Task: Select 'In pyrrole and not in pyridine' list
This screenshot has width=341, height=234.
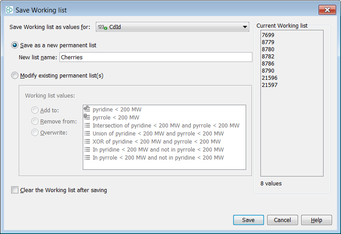Action: [158, 157]
